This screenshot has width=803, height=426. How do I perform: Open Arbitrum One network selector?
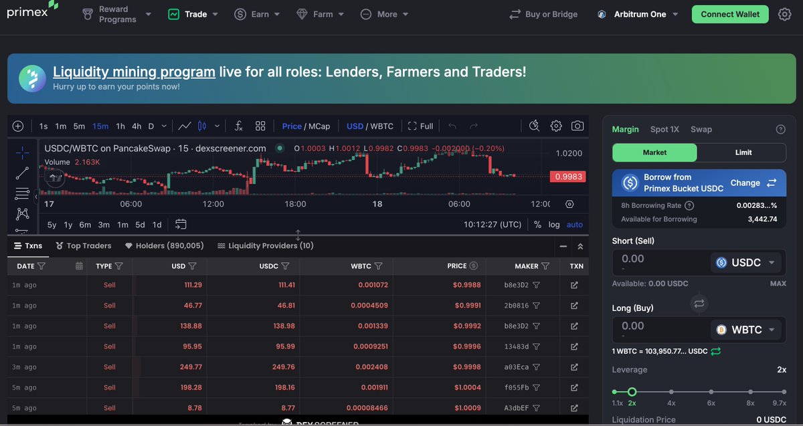(637, 14)
